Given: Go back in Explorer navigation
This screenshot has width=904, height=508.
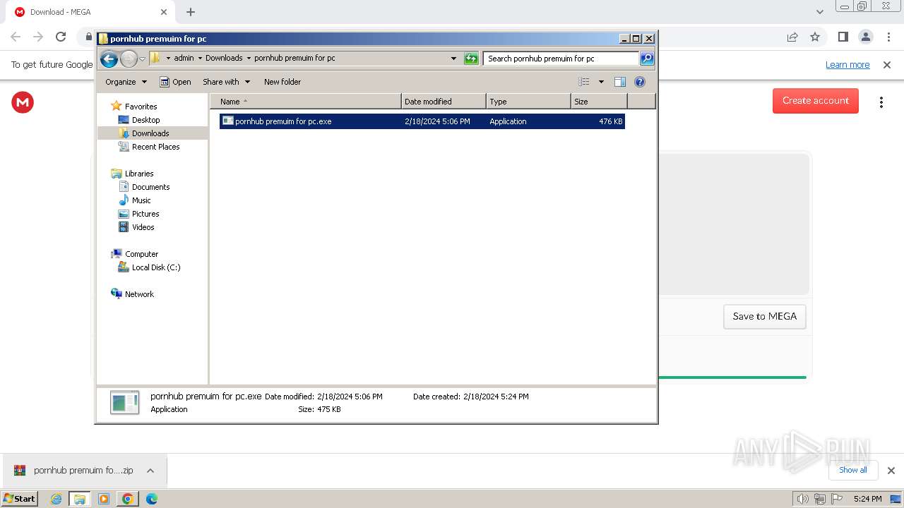Looking at the screenshot, I should coord(109,59).
